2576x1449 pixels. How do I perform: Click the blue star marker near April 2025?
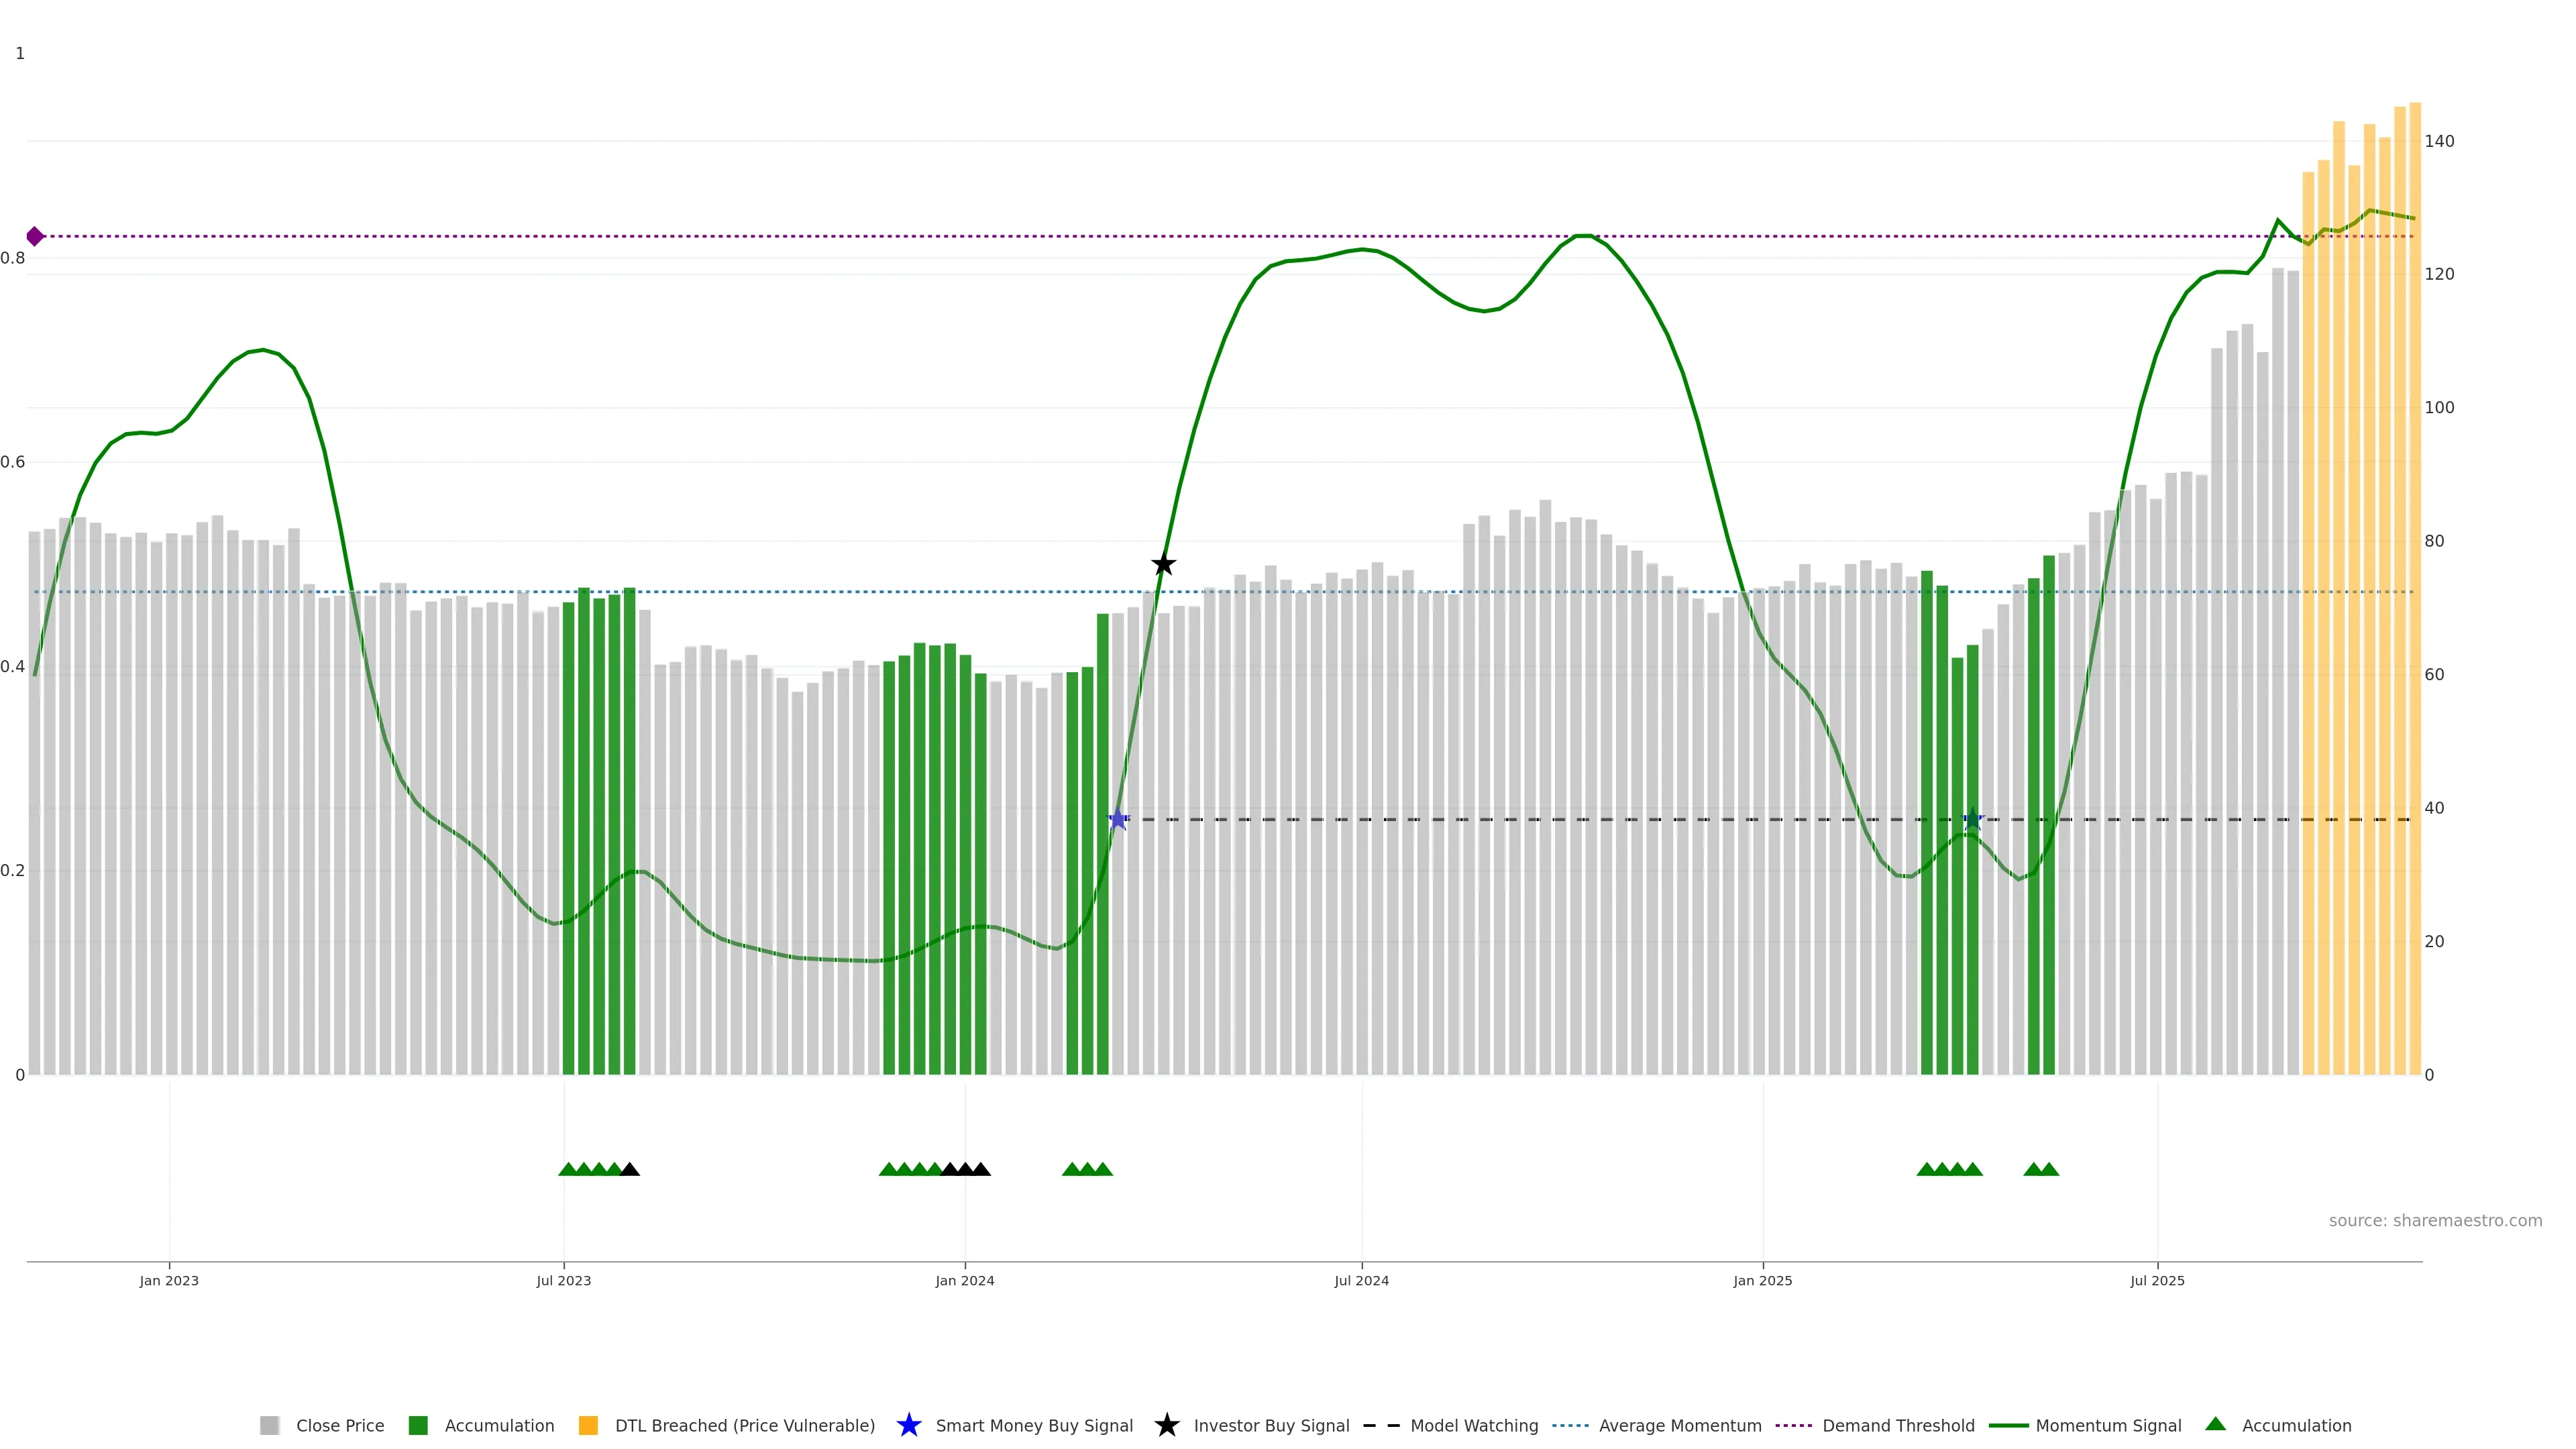click(x=1972, y=820)
